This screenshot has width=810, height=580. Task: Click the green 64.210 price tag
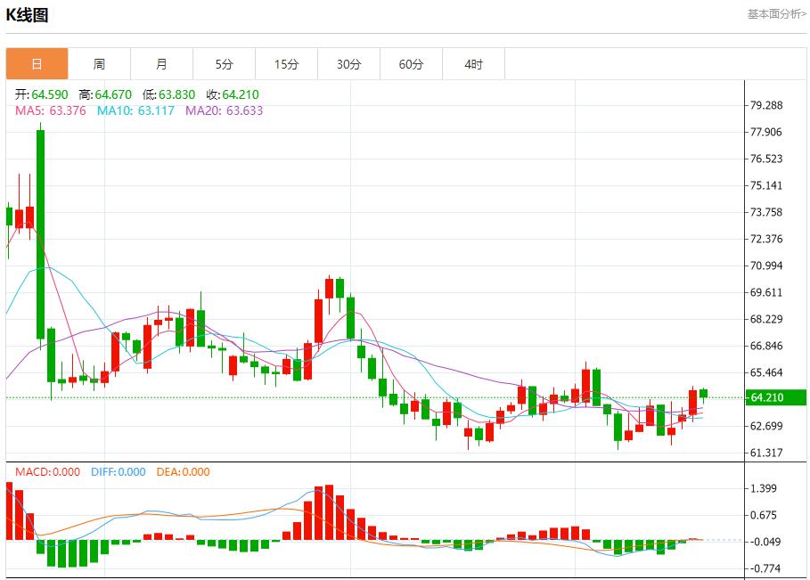774,398
